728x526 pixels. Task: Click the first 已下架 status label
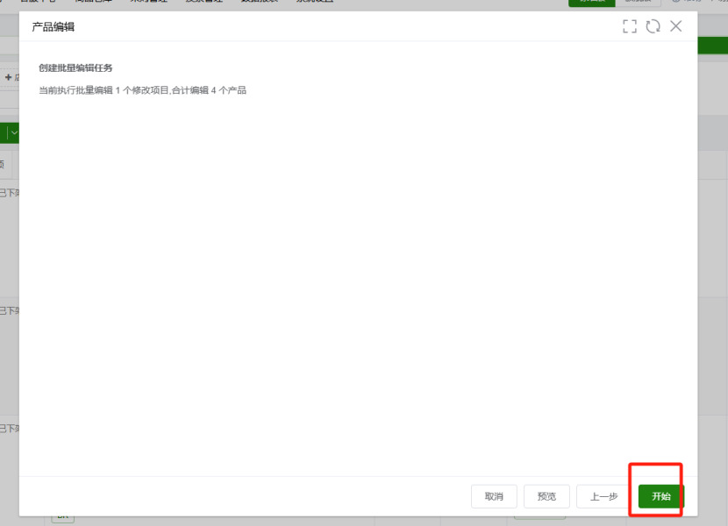click(x=10, y=193)
